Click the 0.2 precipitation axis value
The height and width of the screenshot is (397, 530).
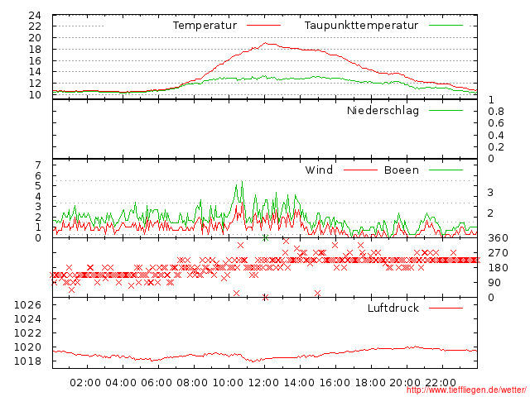coord(496,147)
